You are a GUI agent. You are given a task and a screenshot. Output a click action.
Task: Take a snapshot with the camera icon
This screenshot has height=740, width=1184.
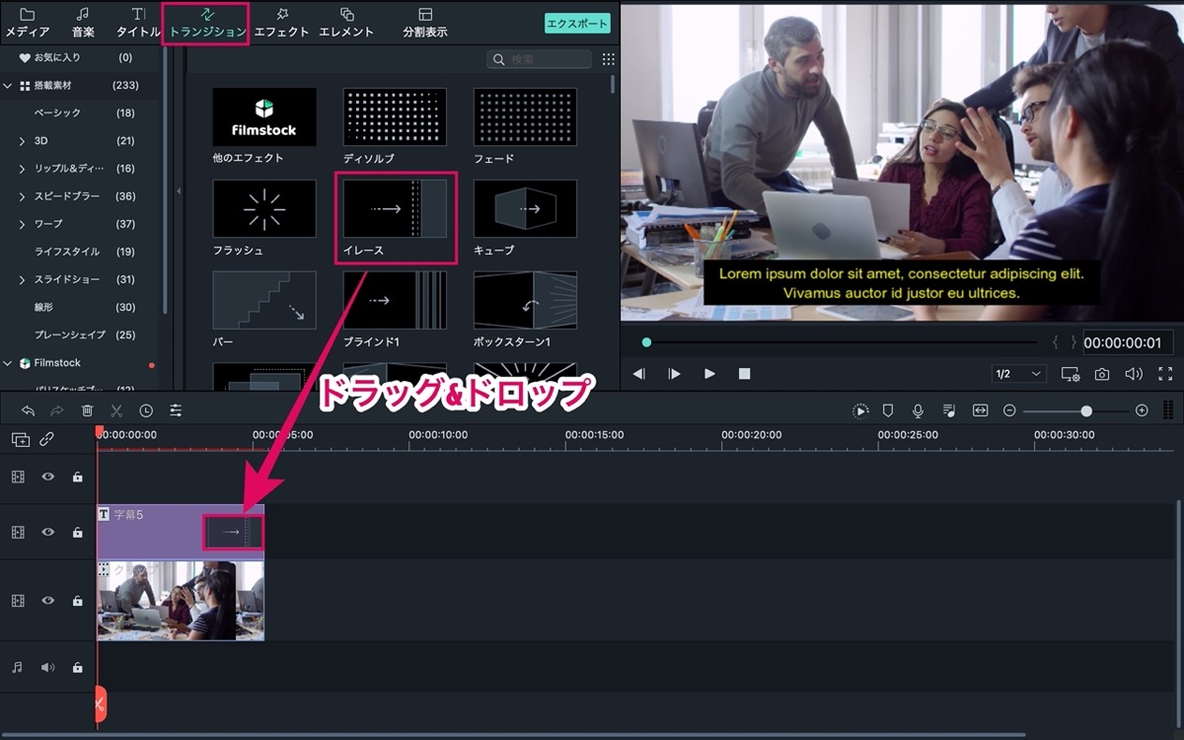(1102, 374)
